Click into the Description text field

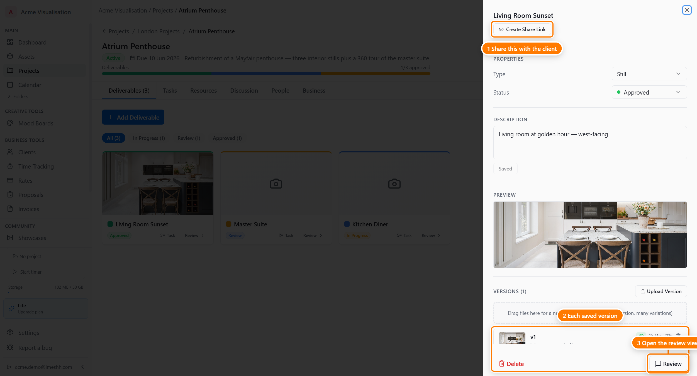pos(590,143)
